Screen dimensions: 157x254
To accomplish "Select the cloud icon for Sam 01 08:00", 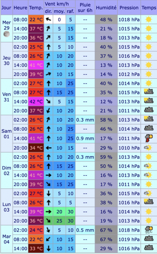I will (x=149, y=128).
